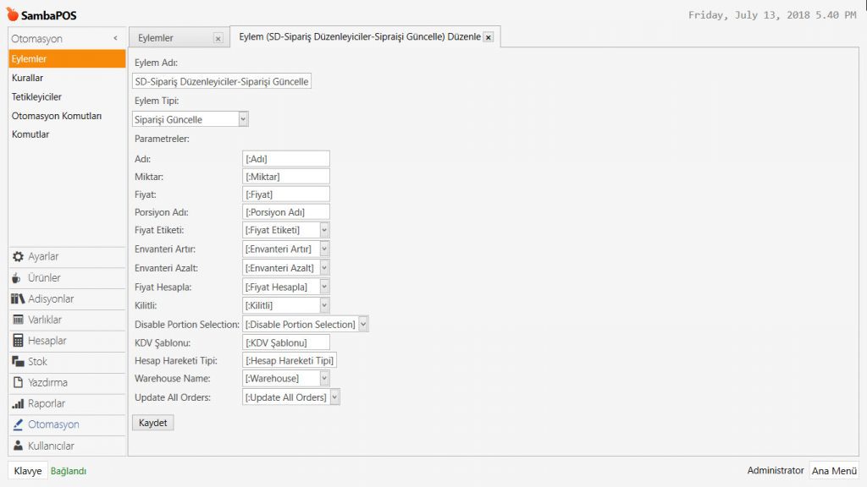Click the Miktar input field
This screenshot has height=487, width=867.
click(x=285, y=177)
